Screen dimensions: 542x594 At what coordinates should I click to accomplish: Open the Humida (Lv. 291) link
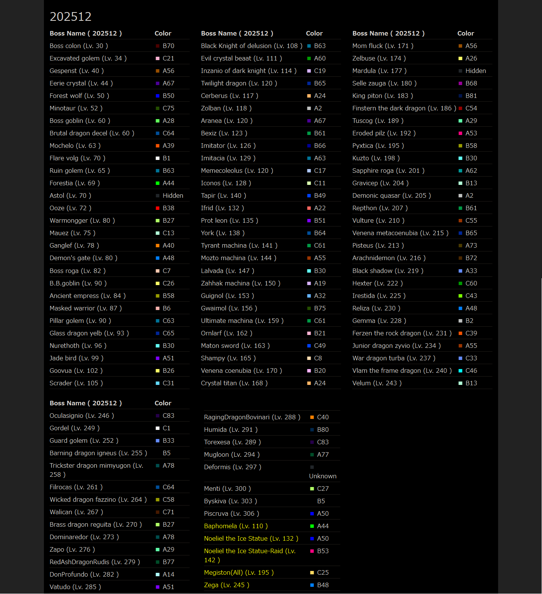(231, 430)
